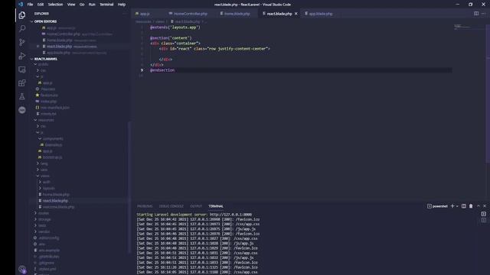Open the Remote Explorer view

coord(22,70)
